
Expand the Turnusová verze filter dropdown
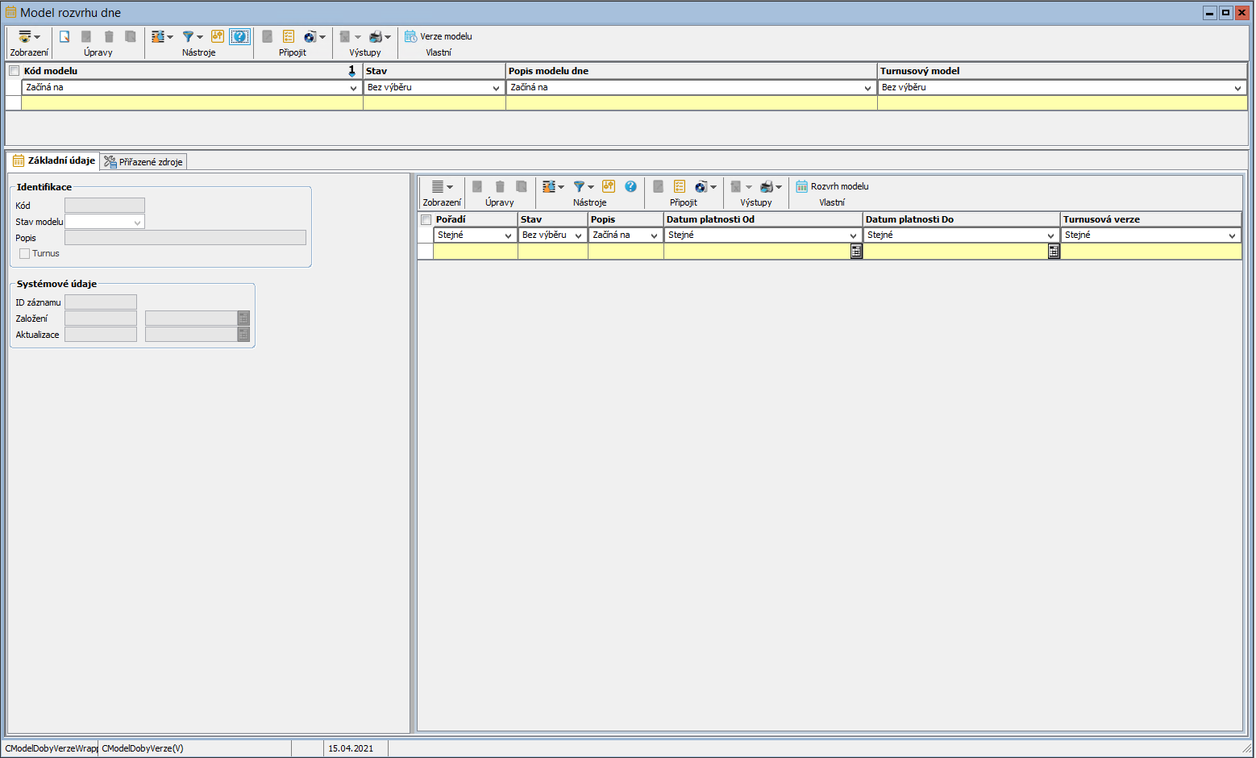(x=1232, y=235)
